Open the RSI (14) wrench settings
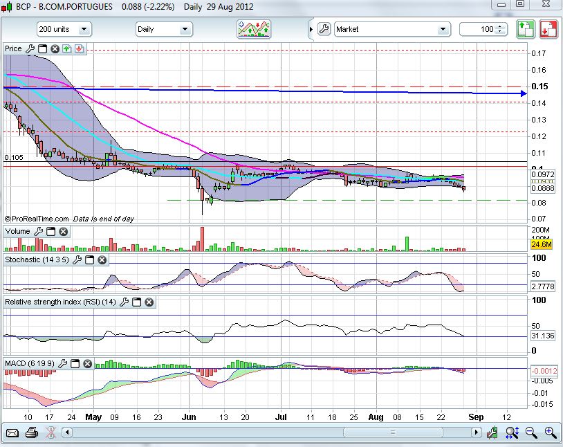Screen dimensions: 563x447 (124, 302)
